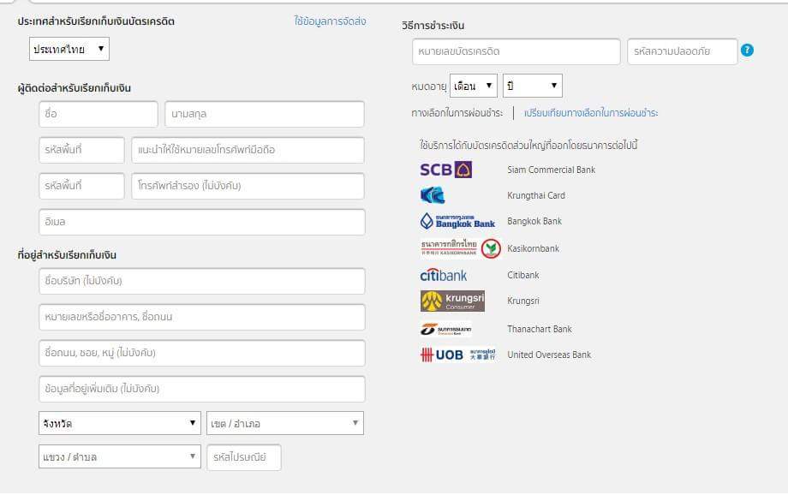Open the ประเทศไทย country dropdown

(x=69, y=49)
